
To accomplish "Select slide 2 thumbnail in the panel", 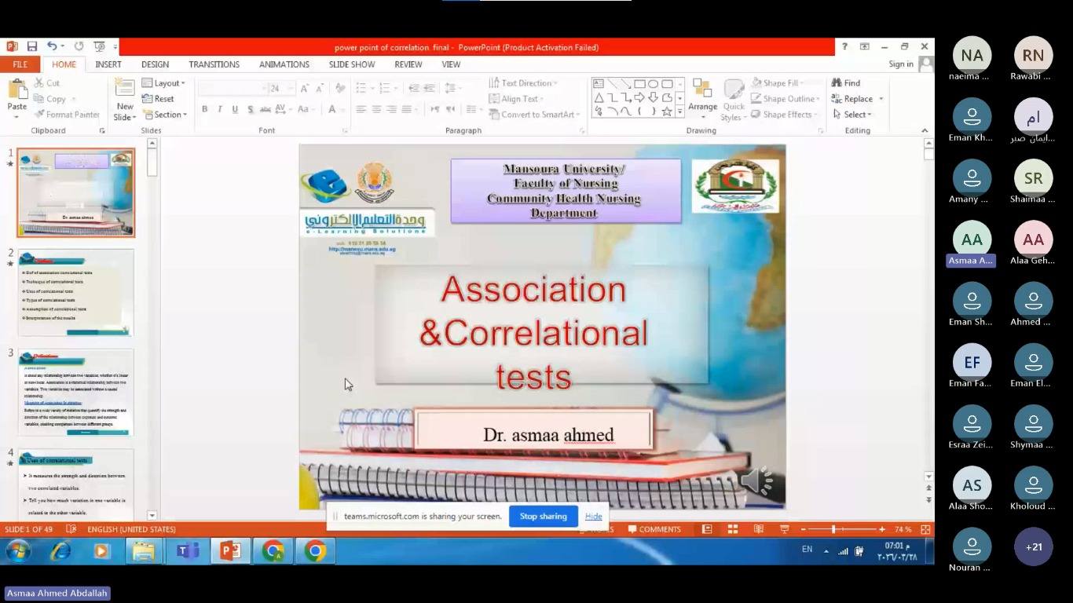I will (76, 292).
